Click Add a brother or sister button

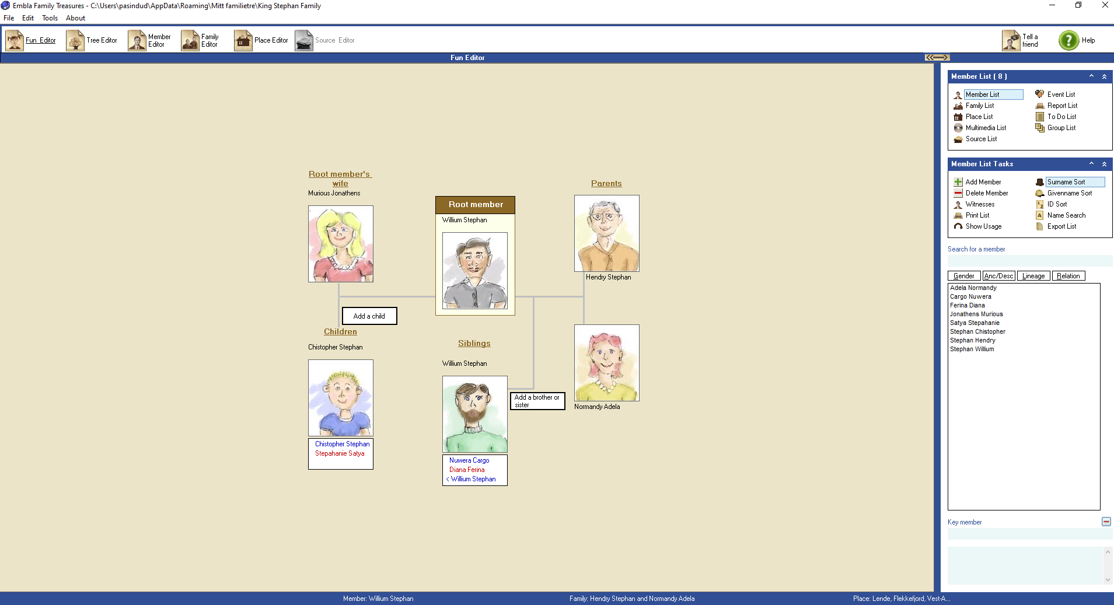point(537,401)
